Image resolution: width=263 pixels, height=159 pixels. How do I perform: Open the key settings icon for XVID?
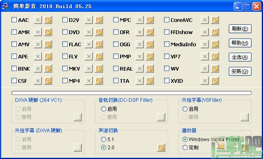point(215,81)
